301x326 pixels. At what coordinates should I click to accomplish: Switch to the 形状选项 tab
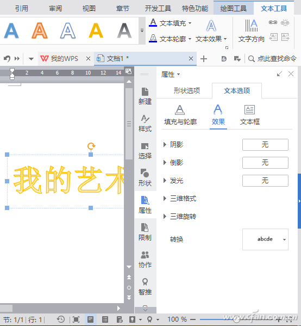click(186, 91)
